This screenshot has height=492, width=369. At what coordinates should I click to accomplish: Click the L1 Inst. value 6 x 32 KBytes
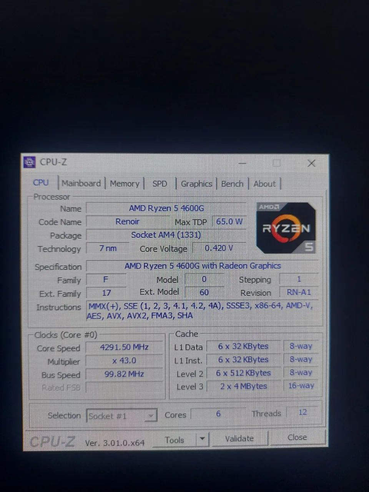243,359
